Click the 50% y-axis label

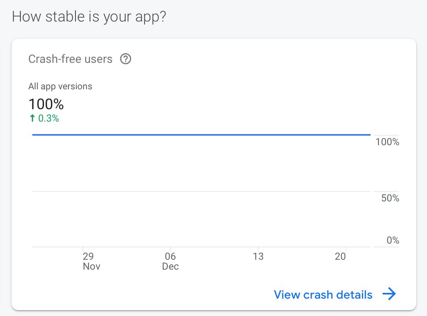pyautogui.click(x=390, y=198)
